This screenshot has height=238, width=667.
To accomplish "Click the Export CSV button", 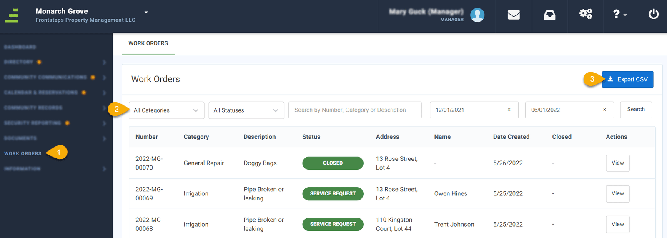I will click(627, 79).
